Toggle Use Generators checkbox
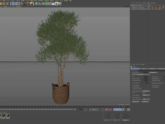165x124 pixels. (x=143, y=87)
